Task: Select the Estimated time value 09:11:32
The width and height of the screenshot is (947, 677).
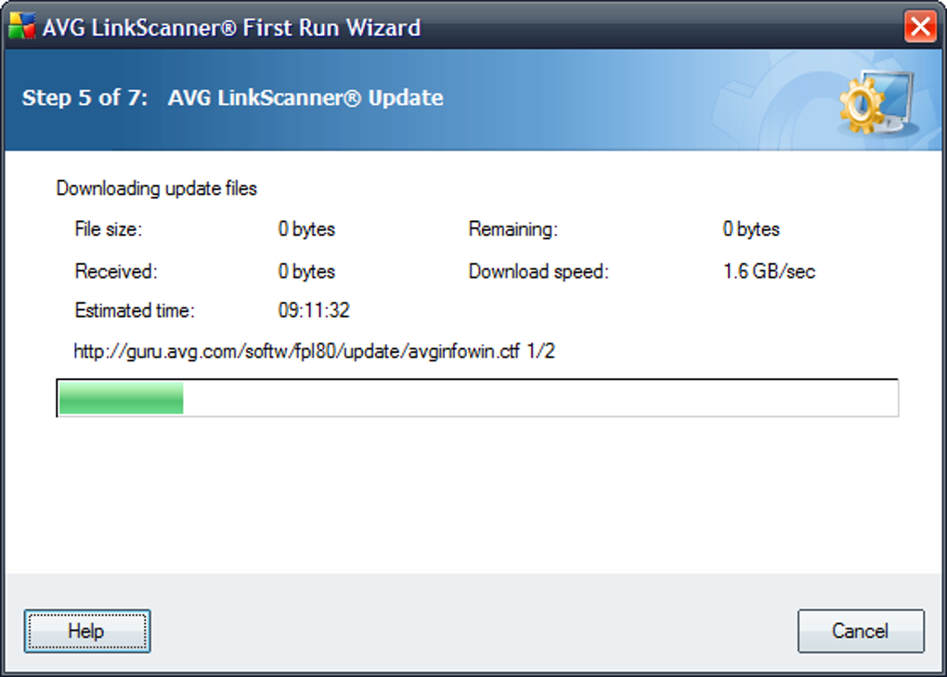Action: point(312,310)
